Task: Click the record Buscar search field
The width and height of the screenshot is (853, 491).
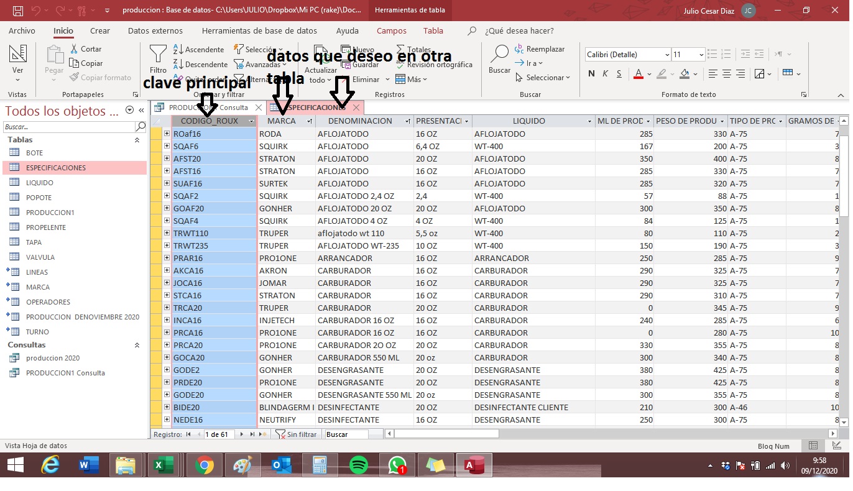Action: pyautogui.click(x=346, y=434)
